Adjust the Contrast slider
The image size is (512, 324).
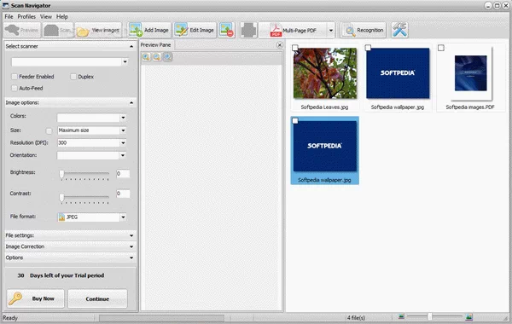tap(61, 198)
